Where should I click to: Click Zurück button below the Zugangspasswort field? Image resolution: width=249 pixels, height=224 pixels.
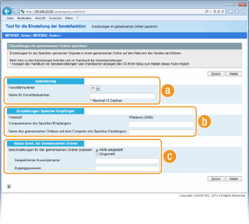(216, 179)
